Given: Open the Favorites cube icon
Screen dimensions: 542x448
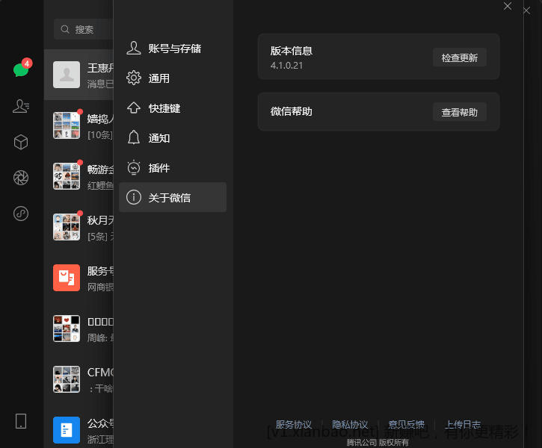Looking at the screenshot, I should [x=21, y=142].
